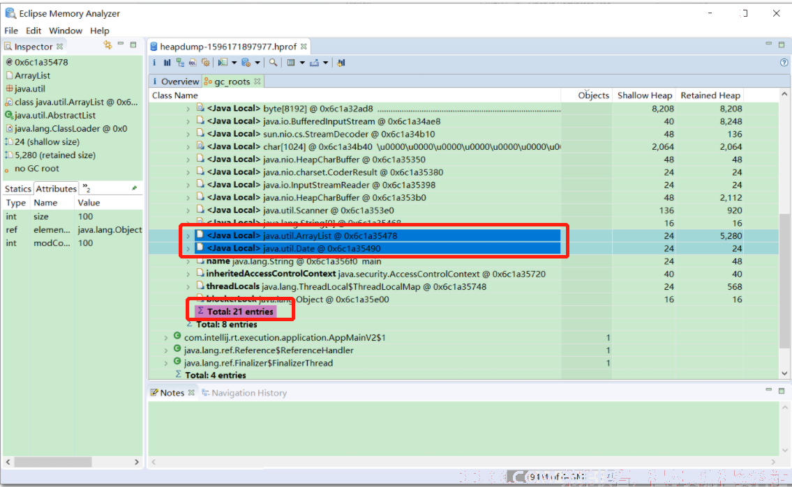Image resolution: width=792 pixels, height=487 pixels.
Task: Expand the threadLocals row
Action: point(188,287)
